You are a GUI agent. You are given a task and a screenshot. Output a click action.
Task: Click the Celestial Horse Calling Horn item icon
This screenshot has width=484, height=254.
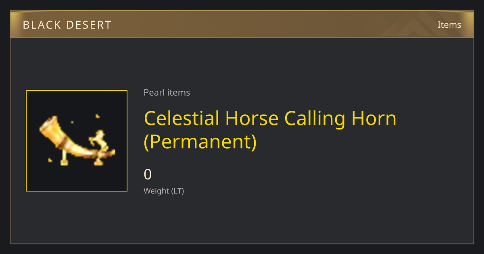[77, 141]
